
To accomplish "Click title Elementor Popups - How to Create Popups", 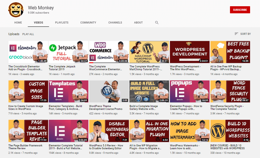I will pos(186,107).
